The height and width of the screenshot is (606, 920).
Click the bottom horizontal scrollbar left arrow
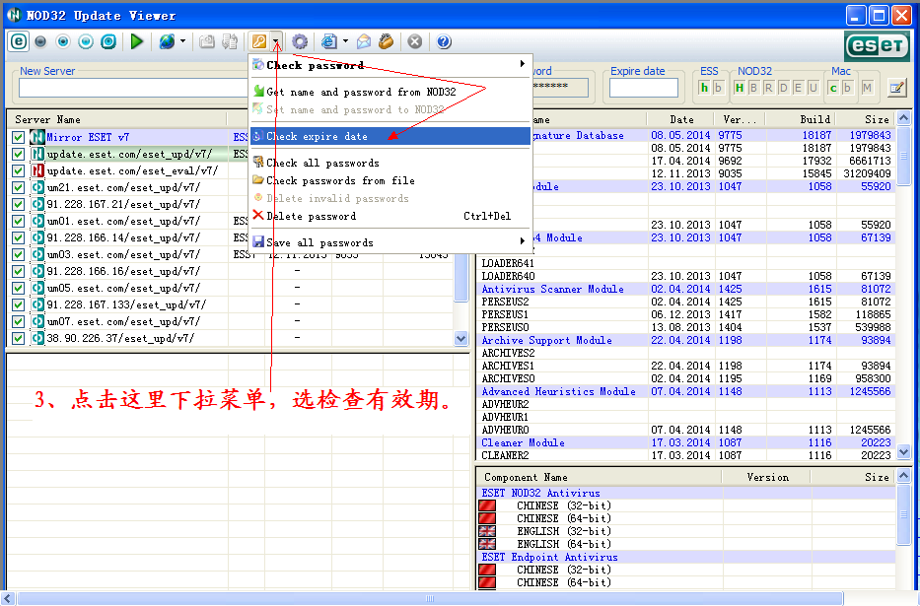(x=8, y=598)
